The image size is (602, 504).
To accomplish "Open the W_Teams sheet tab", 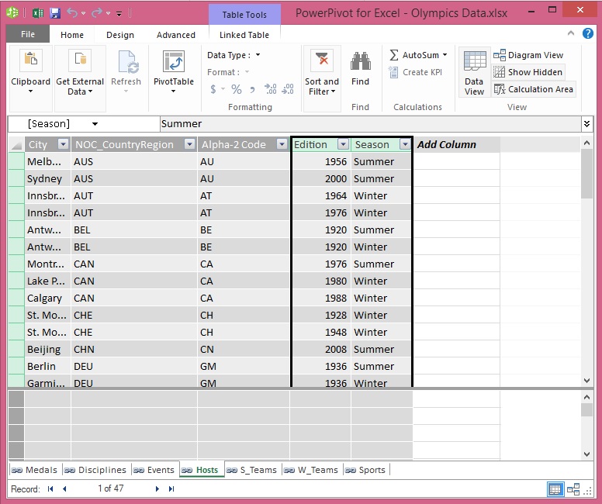I will pyautogui.click(x=311, y=470).
